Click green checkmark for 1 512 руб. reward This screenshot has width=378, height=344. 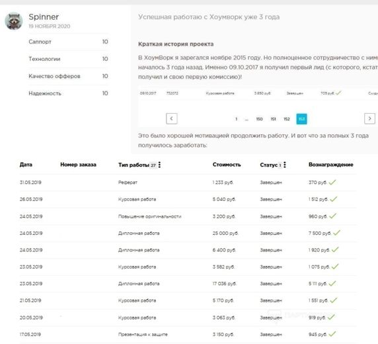(x=334, y=199)
